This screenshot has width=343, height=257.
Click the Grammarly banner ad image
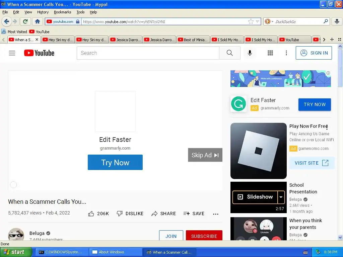tap(280, 78)
